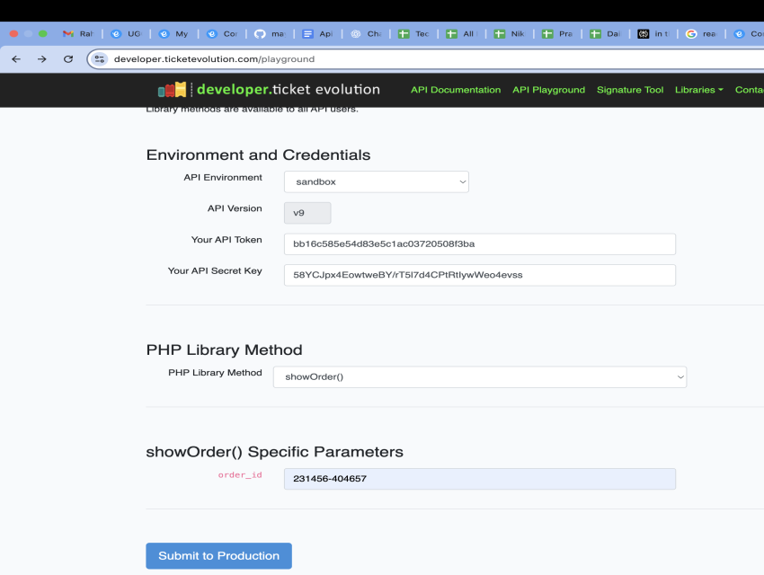Click the 'Environment and Credentials' heading
The width and height of the screenshot is (764, 575).
(x=258, y=155)
